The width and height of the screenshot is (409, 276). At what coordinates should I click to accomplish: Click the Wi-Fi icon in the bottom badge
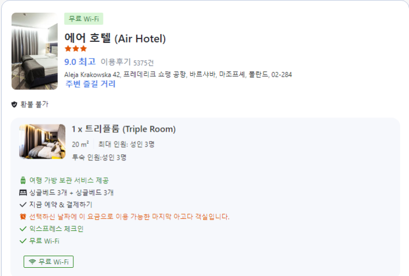32,262
